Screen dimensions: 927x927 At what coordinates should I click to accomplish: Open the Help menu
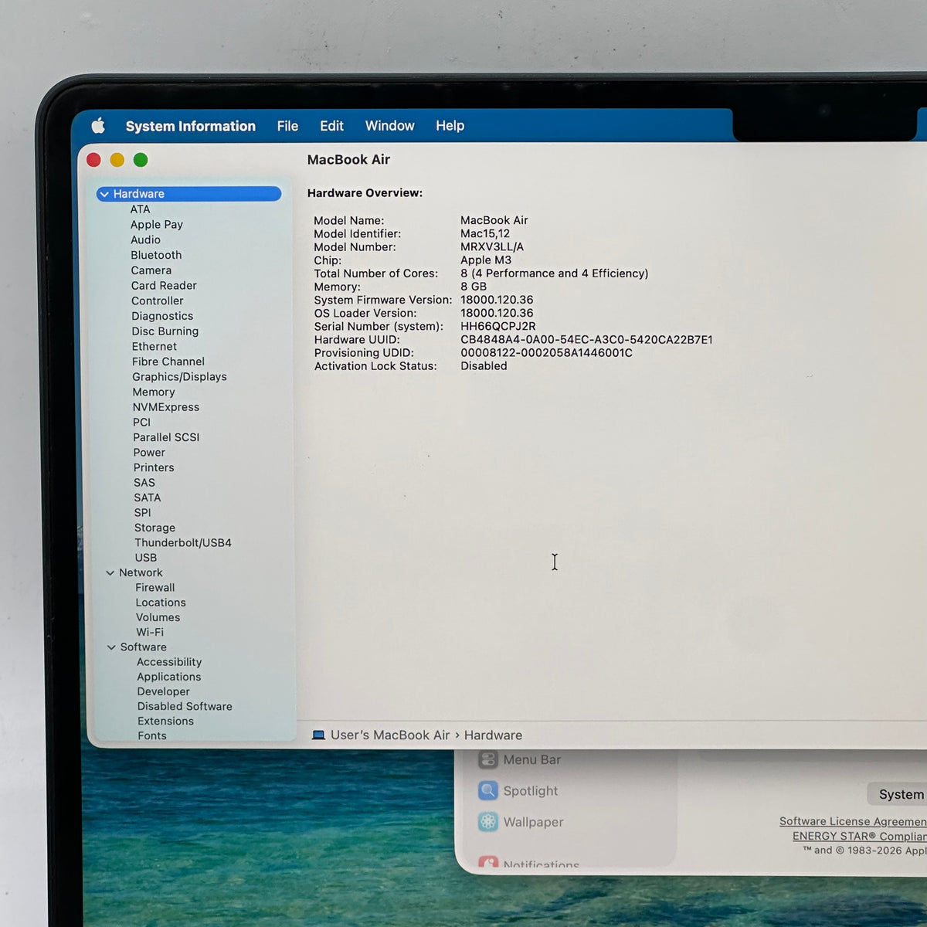[450, 125]
